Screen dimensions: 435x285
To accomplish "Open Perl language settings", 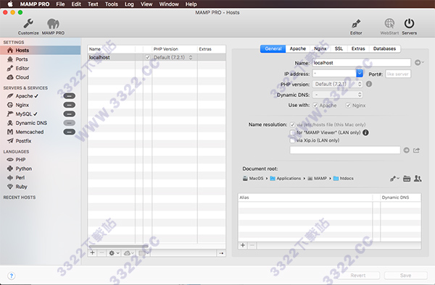I will click(x=20, y=178).
